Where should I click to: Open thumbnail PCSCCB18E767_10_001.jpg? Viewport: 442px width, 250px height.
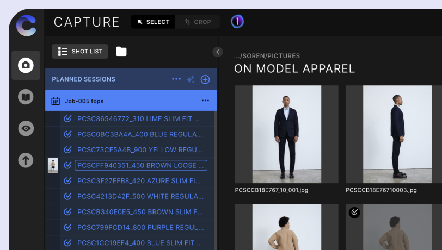coord(286,134)
